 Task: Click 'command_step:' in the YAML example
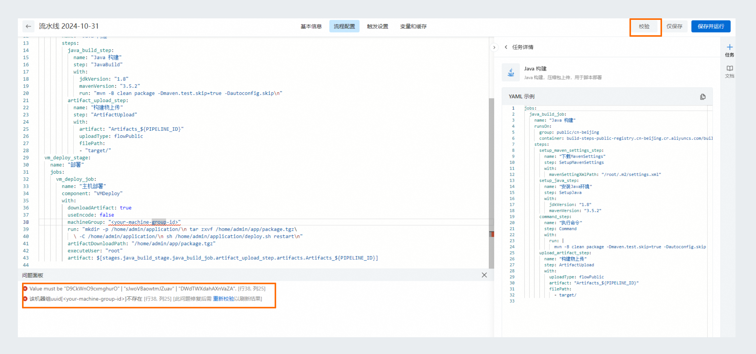(x=555, y=217)
